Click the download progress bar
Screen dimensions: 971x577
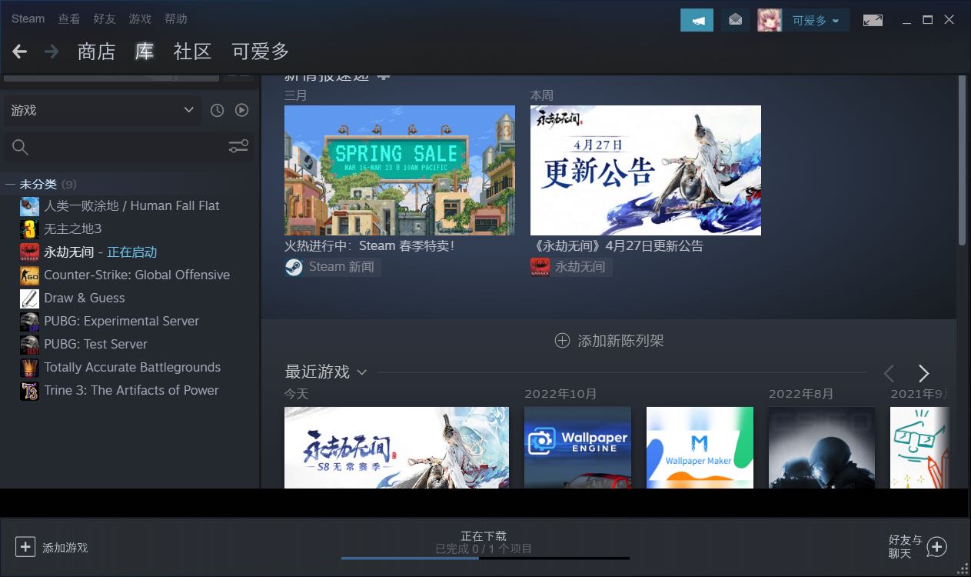[484, 558]
